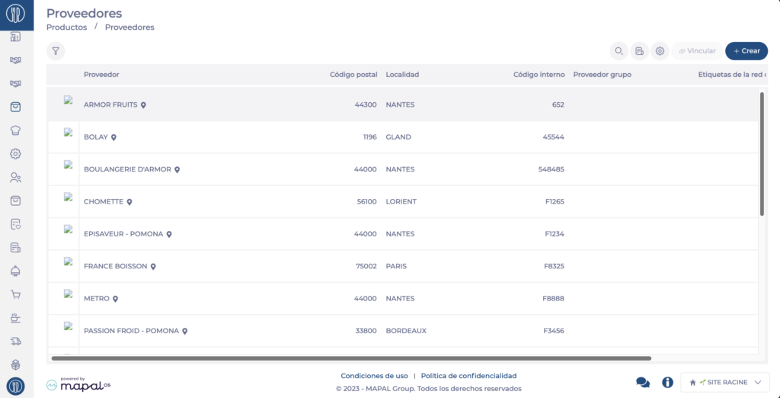This screenshot has width=780, height=398.
Task: Click the Proveedores breadcrumb
Action: [129, 27]
